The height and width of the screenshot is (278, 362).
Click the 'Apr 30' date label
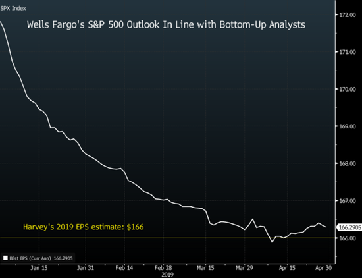tap(323, 268)
